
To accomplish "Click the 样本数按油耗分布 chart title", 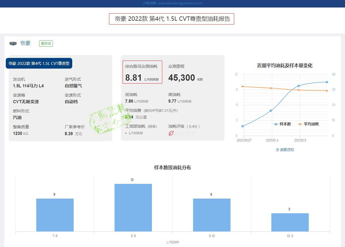I will pyautogui.click(x=173, y=167).
